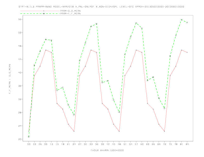Click the x-axis tick label 45
Viewport: 204px width, 157px height.
pos(114,144)
